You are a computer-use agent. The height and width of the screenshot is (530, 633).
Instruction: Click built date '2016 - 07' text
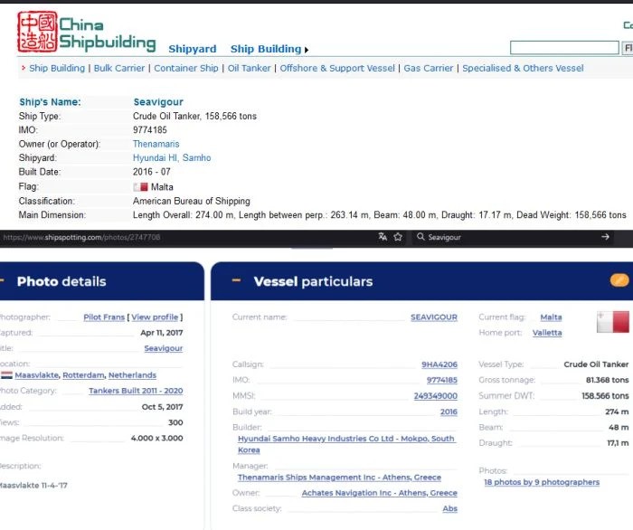pyautogui.click(x=151, y=172)
